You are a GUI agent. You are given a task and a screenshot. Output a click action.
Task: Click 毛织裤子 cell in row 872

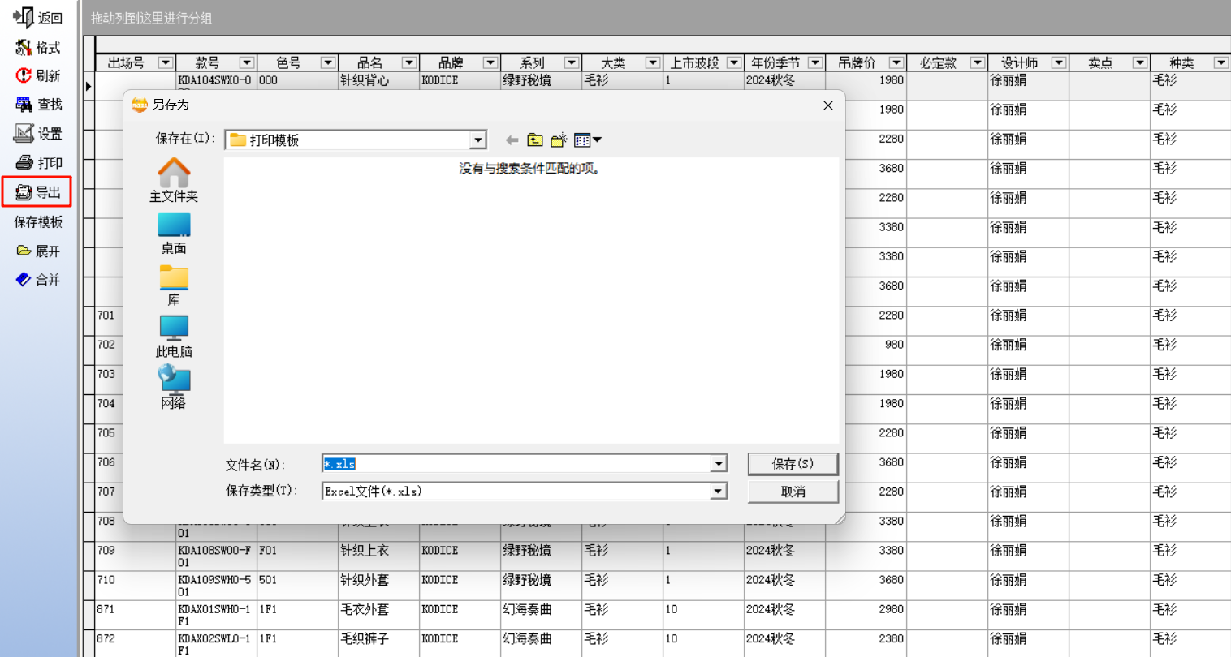(x=378, y=643)
